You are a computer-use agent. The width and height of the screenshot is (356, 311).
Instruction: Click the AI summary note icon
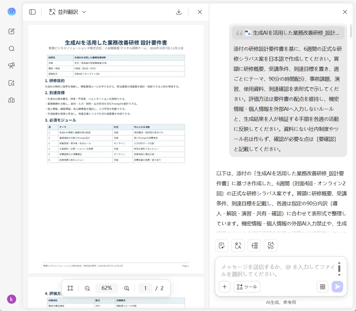pyautogui.click(x=221, y=245)
